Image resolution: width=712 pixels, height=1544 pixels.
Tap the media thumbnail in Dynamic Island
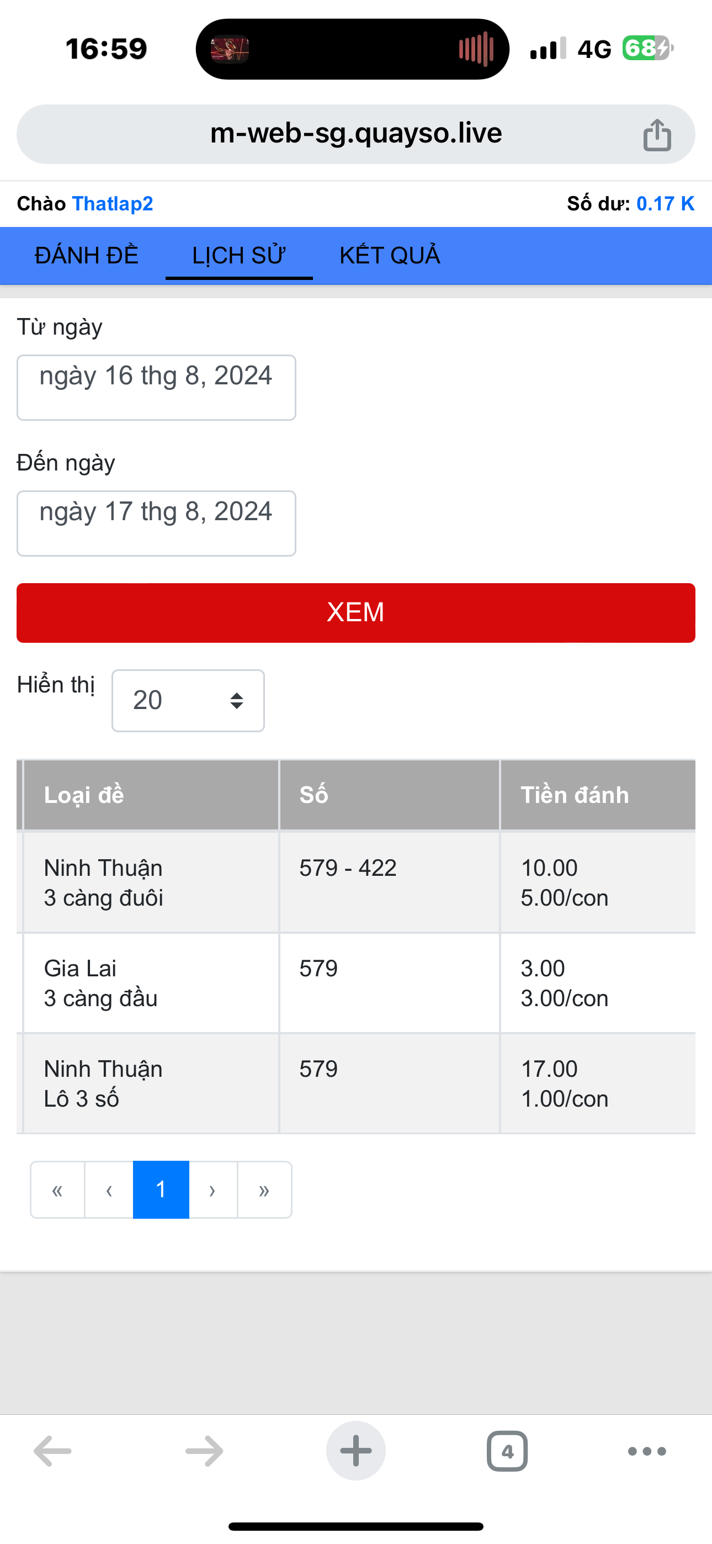coord(230,49)
